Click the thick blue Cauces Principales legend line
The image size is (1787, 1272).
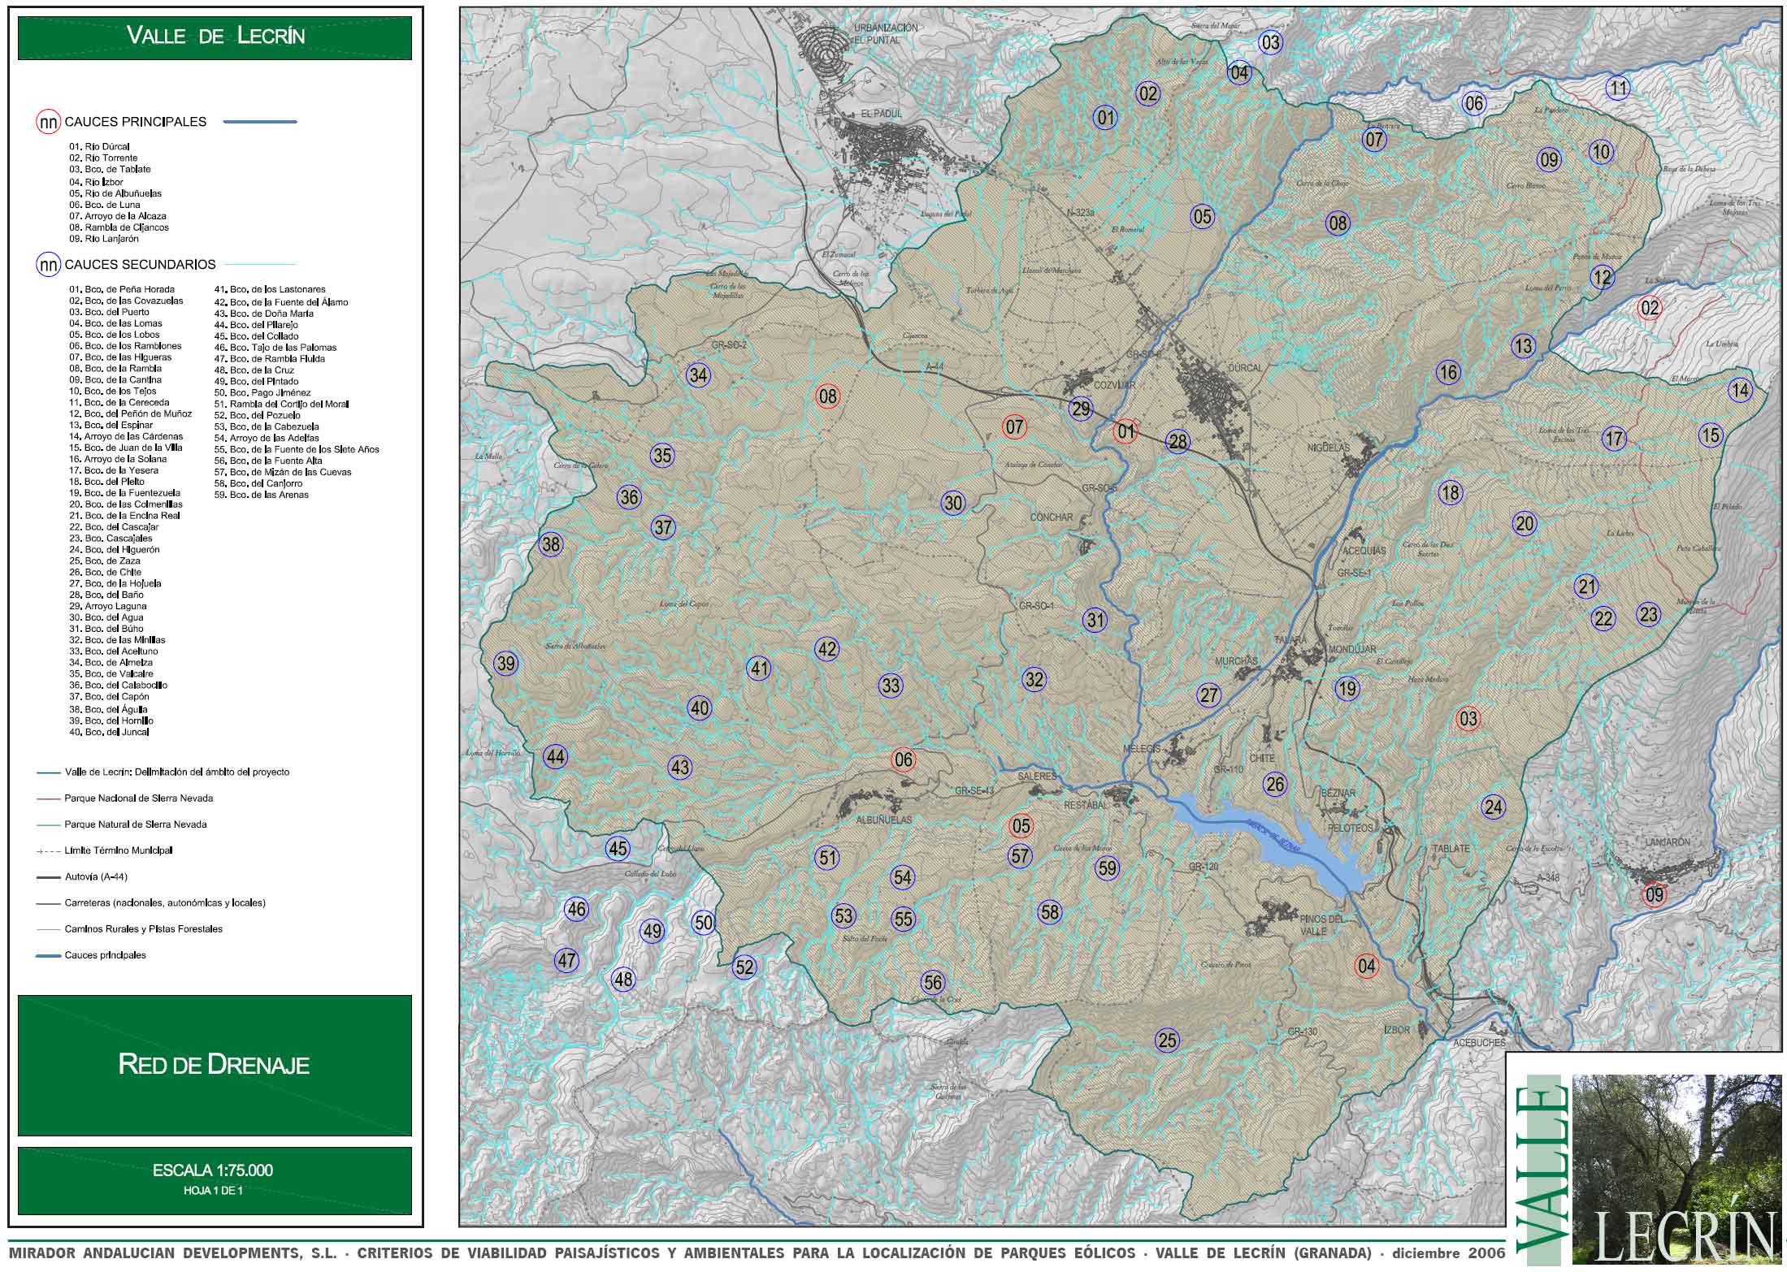259,122
